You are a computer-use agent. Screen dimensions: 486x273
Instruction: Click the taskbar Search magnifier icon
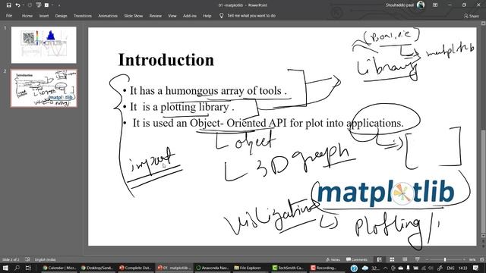(x=17, y=268)
